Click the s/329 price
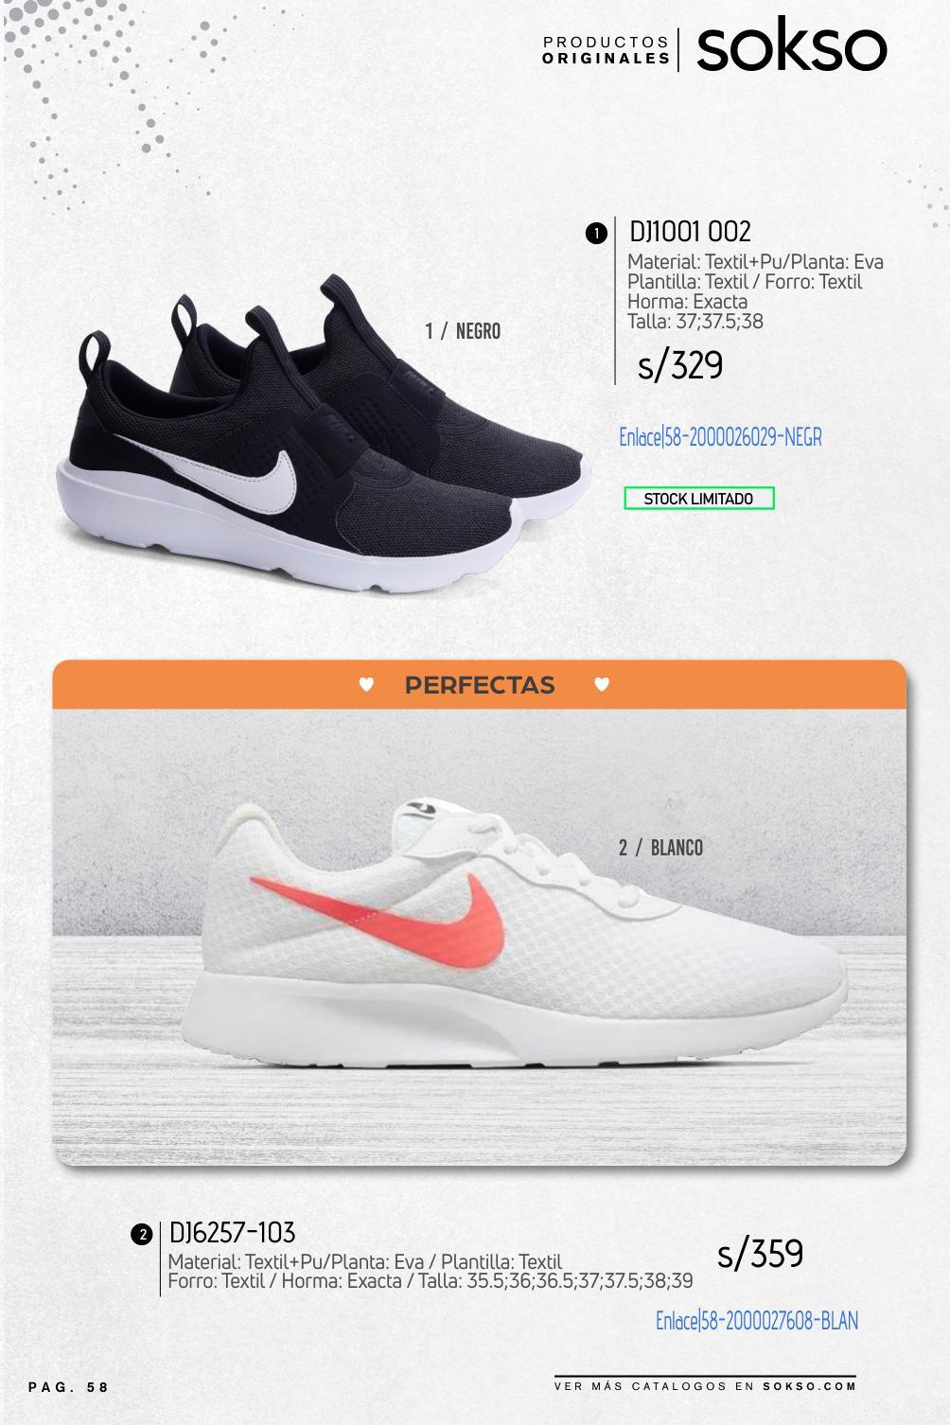Screen dimensions: 950x1425 pyautogui.click(x=680, y=365)
